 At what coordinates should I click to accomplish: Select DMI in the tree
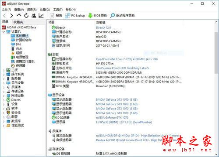16,44
